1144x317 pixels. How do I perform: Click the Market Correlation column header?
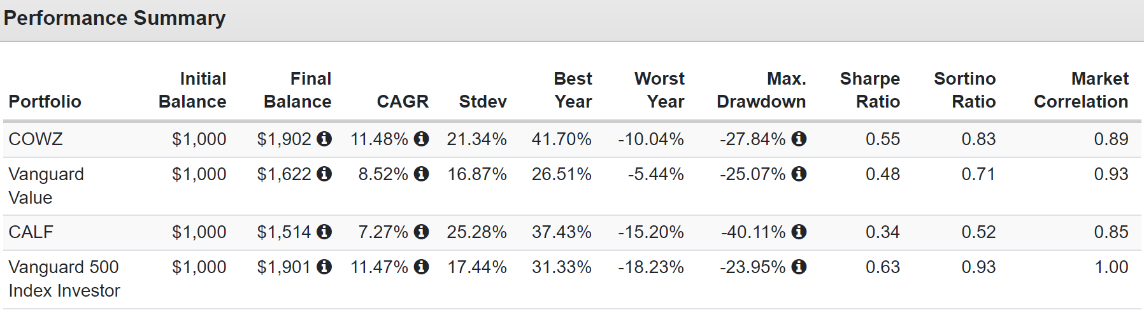pos(1081,90)
